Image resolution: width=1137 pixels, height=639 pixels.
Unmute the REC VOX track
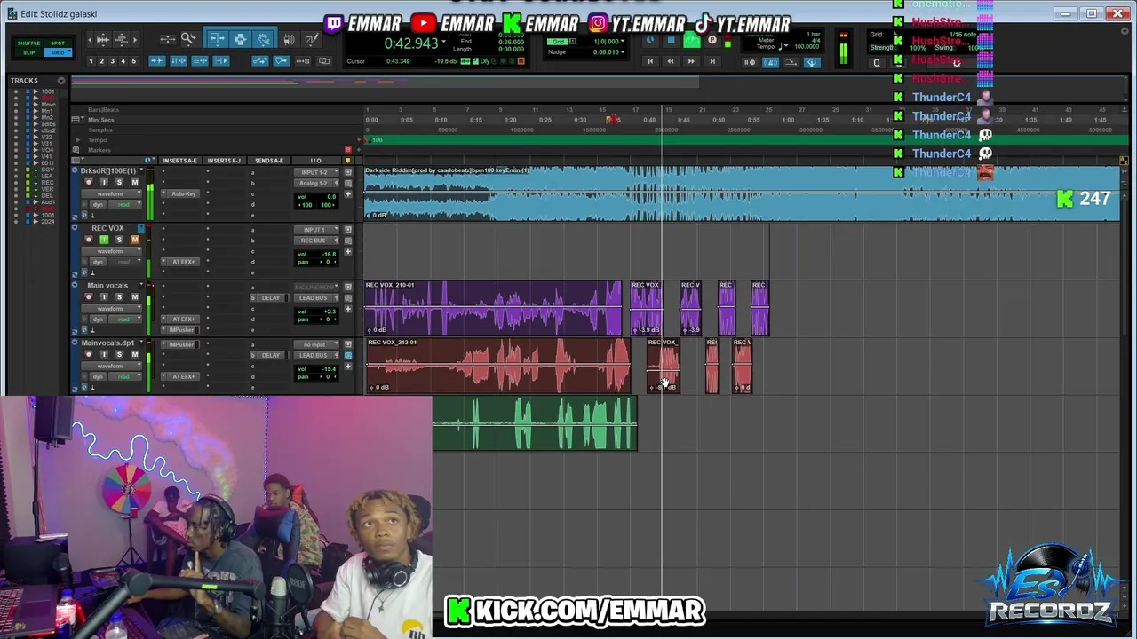point(135,240)
